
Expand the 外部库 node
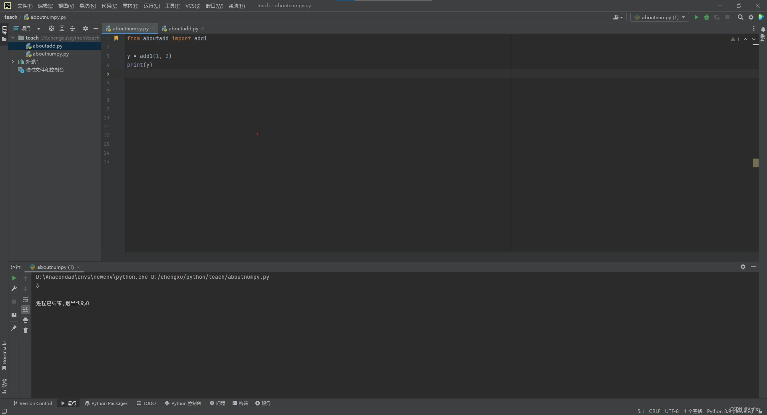13,62
